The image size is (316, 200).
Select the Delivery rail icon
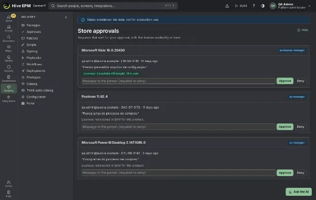coord(8,89)
